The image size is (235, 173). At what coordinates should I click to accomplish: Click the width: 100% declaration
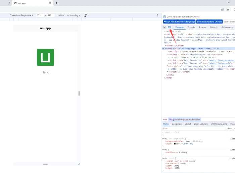pyautogui.click(x=172, y=166)
